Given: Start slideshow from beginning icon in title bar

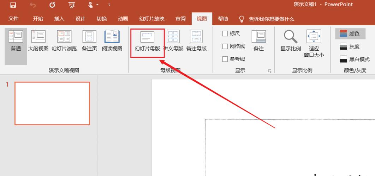Looking at the screenshot, I should (72, 5).
